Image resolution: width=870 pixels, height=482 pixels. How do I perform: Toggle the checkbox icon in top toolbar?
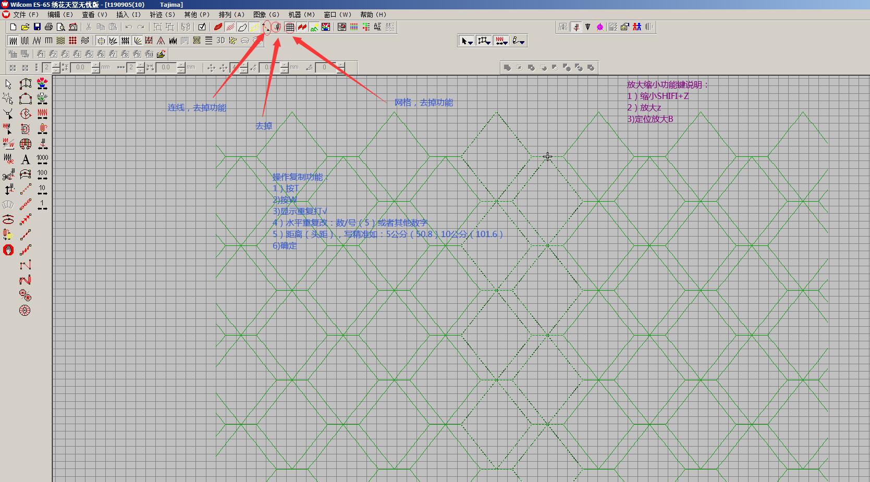click(x=202, y=27)
